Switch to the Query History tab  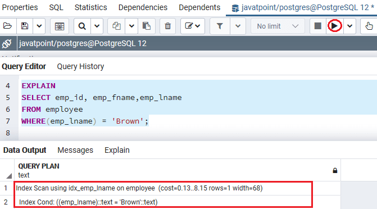tap(80, 66)
